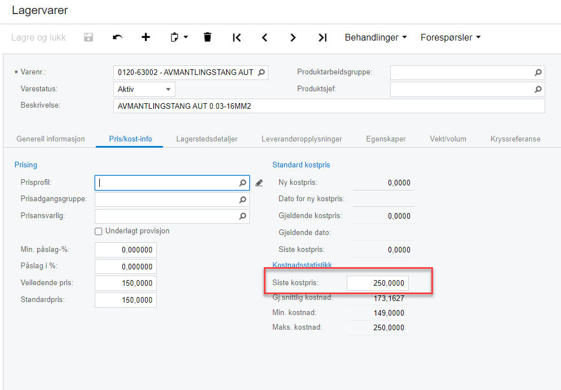Switch to the Egenskaper tab

[386, 139]
